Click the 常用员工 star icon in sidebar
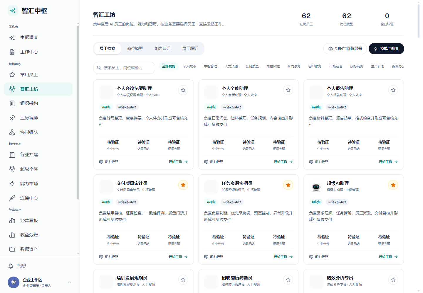Screen dimensions: 423x293 tap(12, 75)
